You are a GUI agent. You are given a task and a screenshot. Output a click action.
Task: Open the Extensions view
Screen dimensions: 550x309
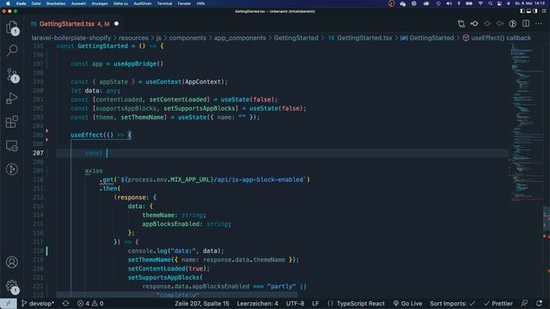(12, 122)
